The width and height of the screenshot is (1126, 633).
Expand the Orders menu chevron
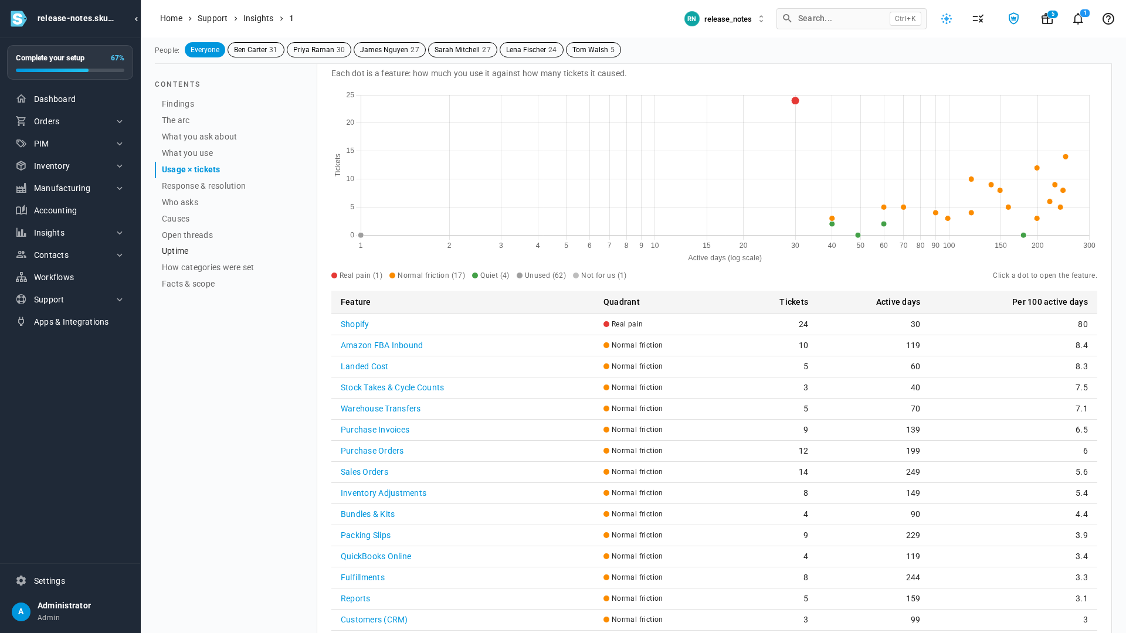(x=120, y=121)
